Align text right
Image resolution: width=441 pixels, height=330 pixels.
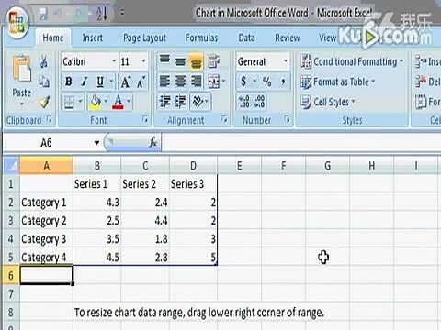coord(196,82)
